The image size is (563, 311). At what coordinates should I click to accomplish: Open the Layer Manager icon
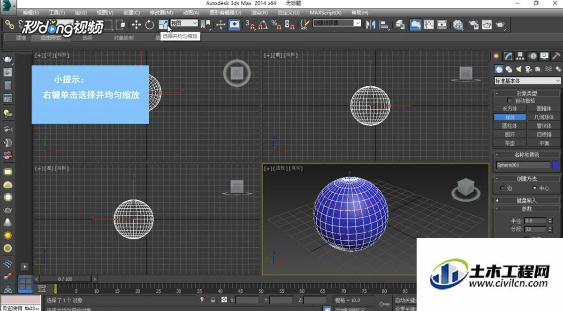click(400, 25)
